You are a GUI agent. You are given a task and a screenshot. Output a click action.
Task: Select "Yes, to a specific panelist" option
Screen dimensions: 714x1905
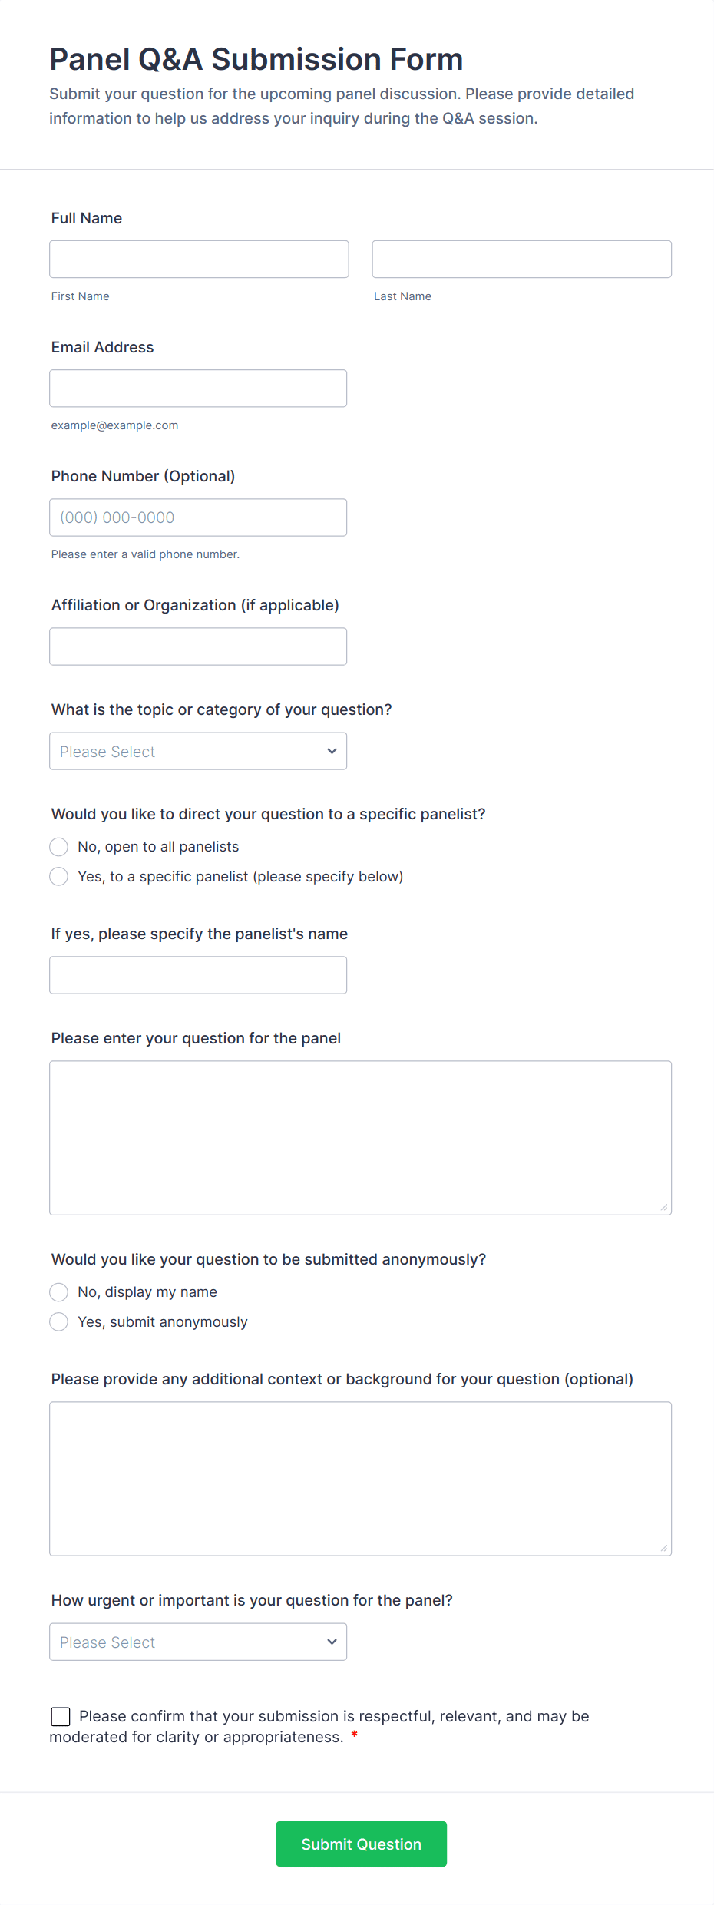point(59,876)
